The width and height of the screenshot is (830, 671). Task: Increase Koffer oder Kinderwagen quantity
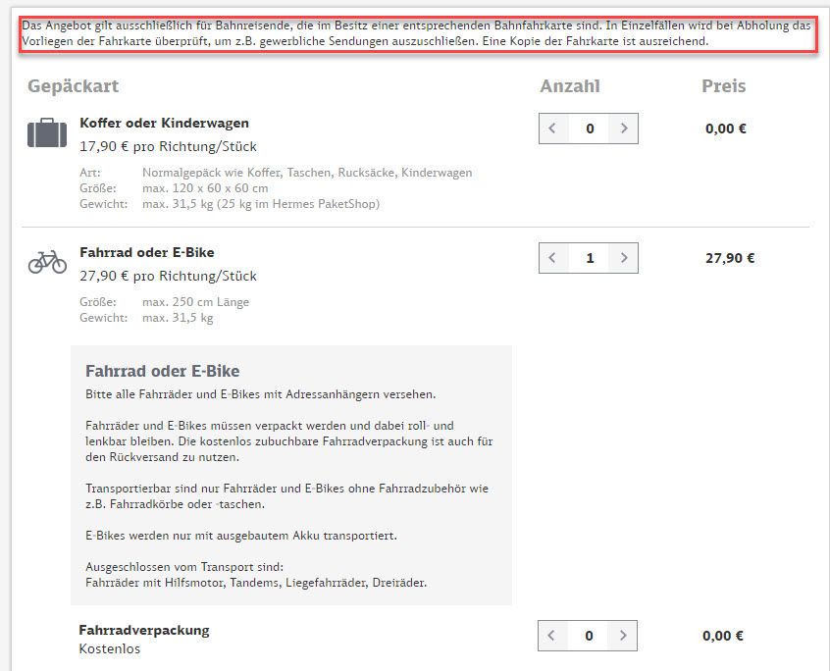(624, 129)
